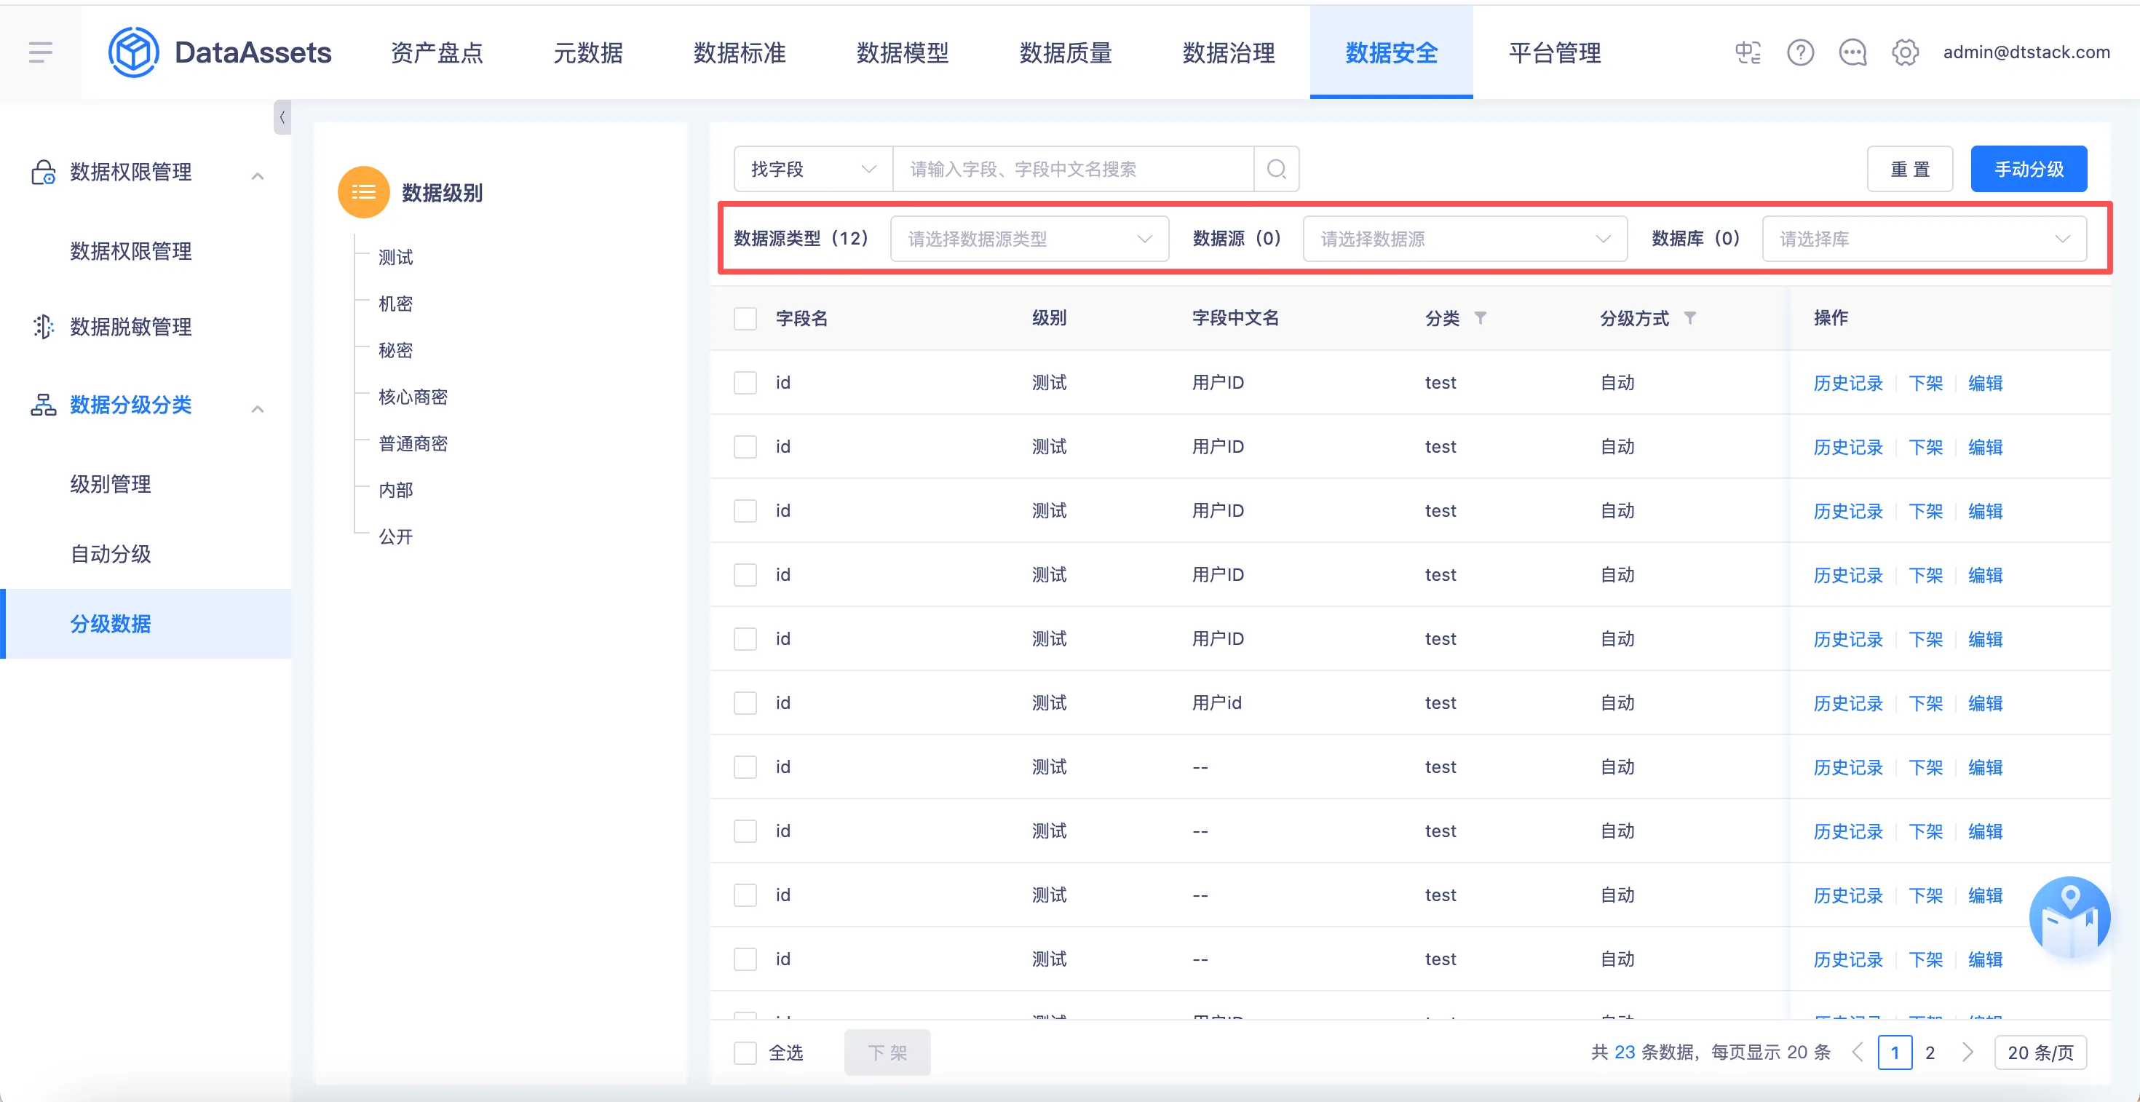
Task: Click the search magnifier icon
Action: coord(1276,170)
